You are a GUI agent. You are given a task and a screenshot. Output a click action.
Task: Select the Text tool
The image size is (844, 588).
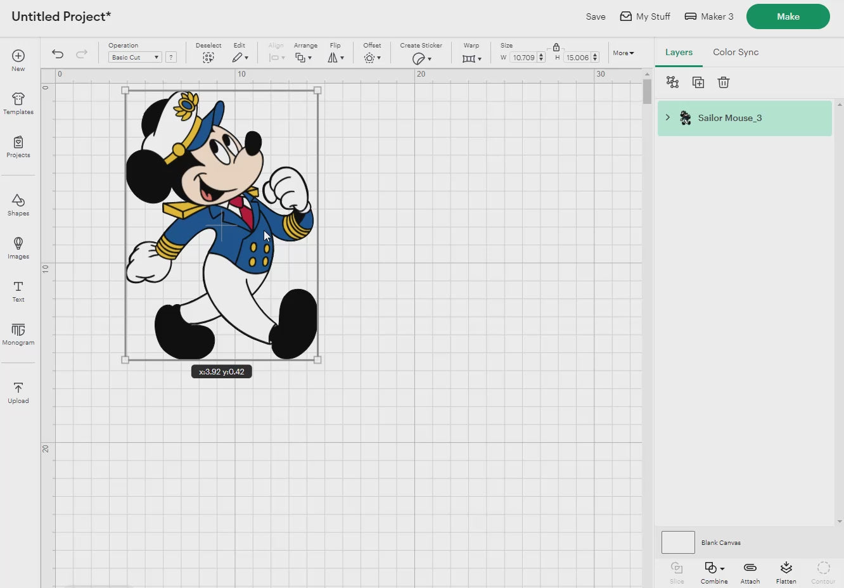[x=18, y=291]
